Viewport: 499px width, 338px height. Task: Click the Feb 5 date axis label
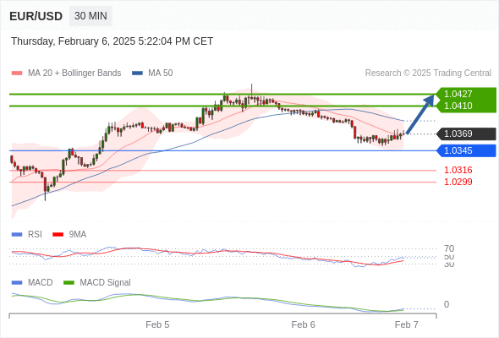click(x=157, y=324)
